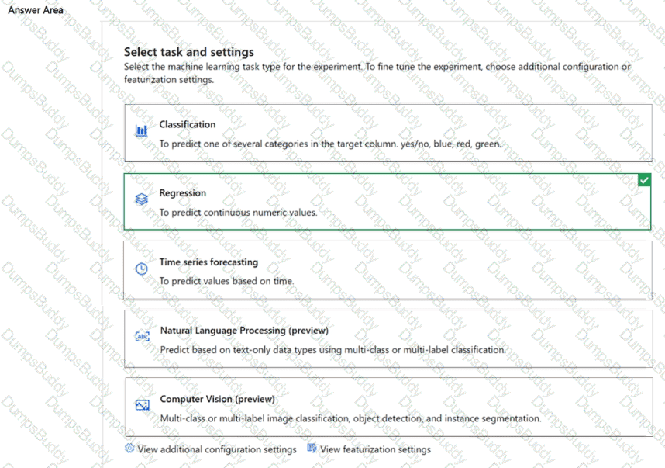
Task: Select Natural Language Processing (preview) option
Action: [x=388, y=338]
